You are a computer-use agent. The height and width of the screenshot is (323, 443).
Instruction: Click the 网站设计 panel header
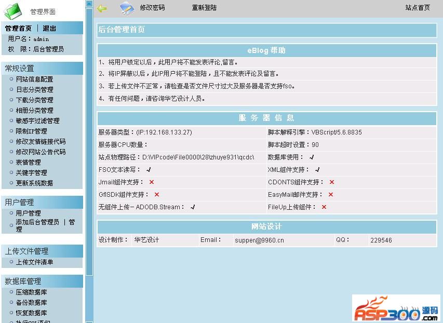point(267,226)
